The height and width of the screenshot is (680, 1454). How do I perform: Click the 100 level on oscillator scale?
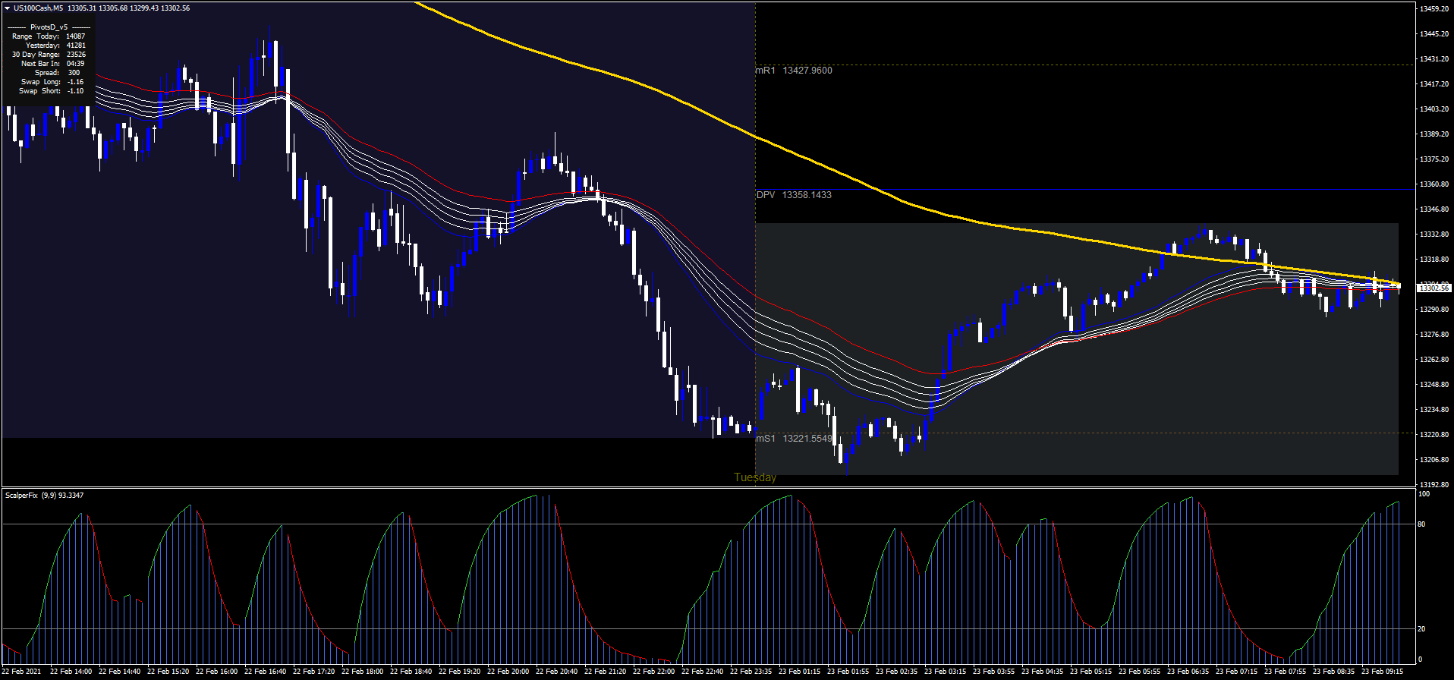click(x=1424, y=494)
